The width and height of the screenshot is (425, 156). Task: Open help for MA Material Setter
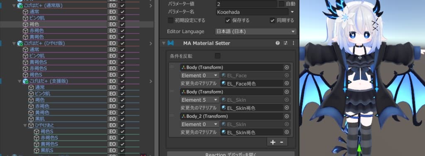pyautogui.click(x=278, y=43)
